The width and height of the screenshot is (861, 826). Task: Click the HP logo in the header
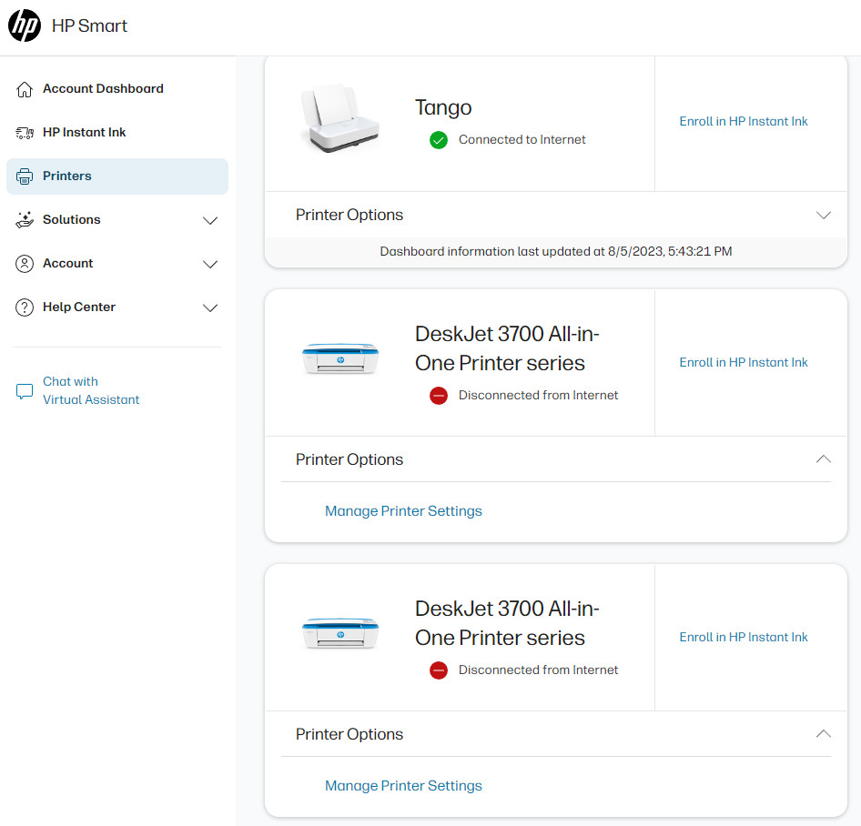click(x=25, y=25)
